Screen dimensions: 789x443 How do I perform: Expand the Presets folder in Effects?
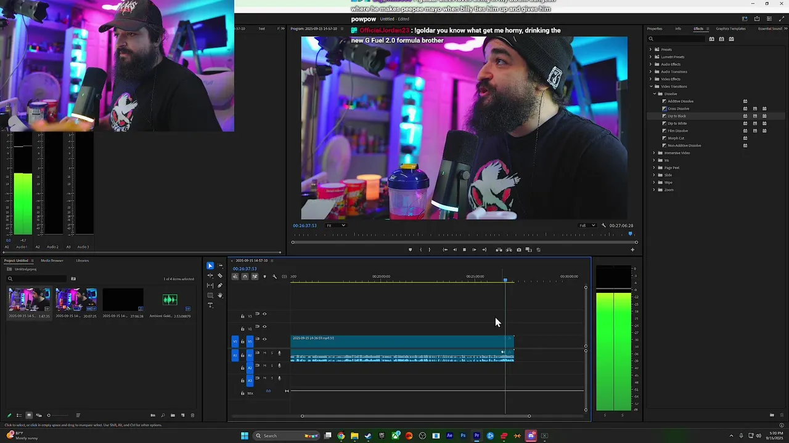point(650,49)
